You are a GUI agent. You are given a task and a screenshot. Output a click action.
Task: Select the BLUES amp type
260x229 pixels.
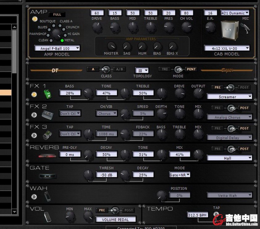[x=49, y=30]
